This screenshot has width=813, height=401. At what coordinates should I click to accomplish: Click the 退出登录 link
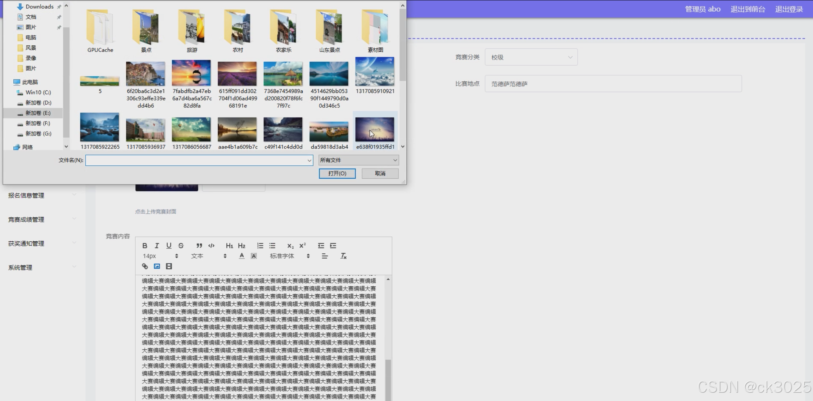(x=789, y=9)
